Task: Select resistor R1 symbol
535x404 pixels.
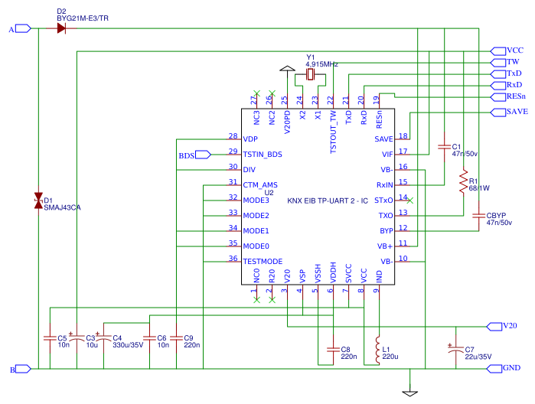Action: coord(463,181)
